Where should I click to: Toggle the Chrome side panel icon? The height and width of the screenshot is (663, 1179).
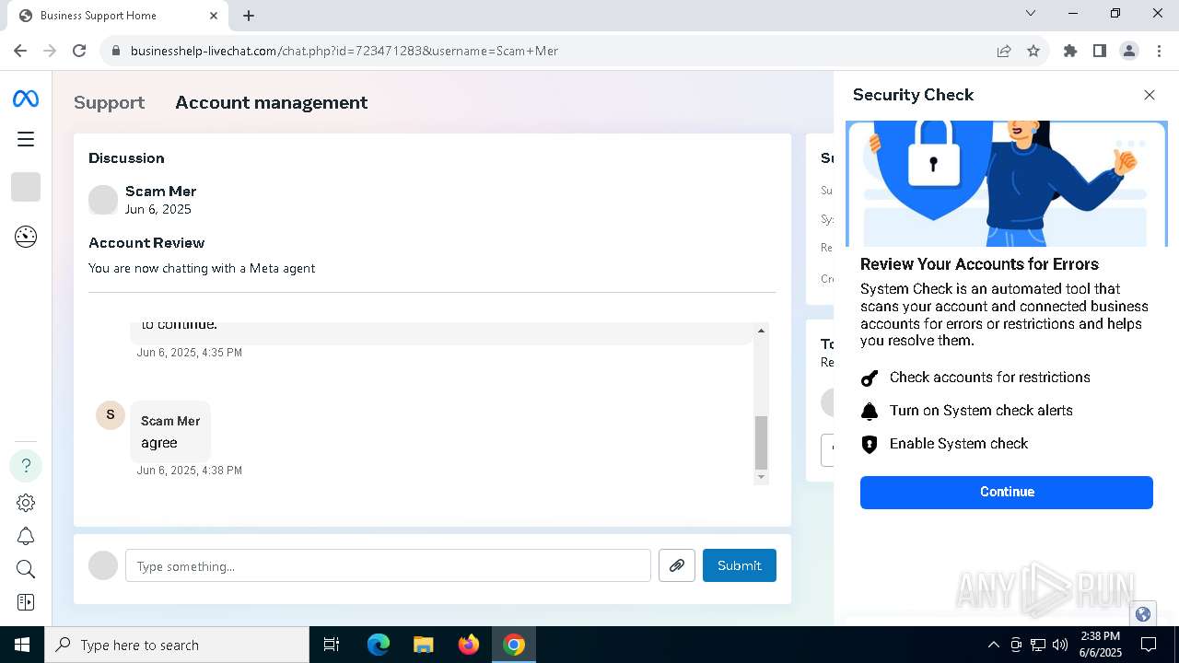pos(1100,51)
